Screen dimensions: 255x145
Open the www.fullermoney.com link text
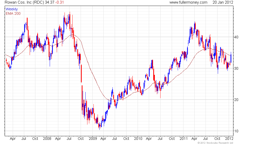coord(188,2)
